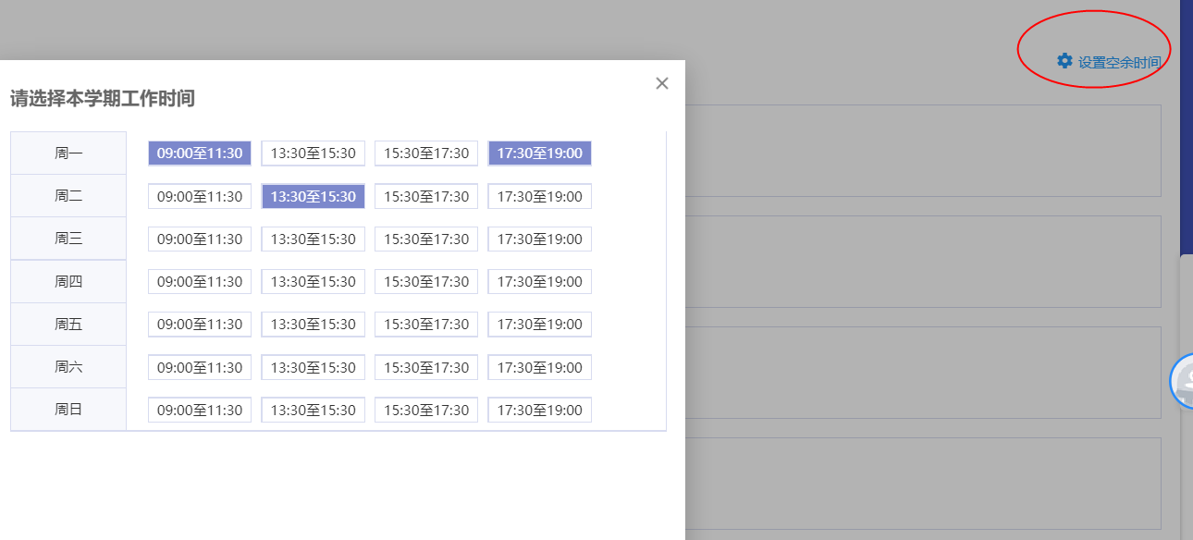This screenshot has width=1193, height=540.
Task: Select Friday 15:30至17:30 time slot
Action: (x=426, y=325)
